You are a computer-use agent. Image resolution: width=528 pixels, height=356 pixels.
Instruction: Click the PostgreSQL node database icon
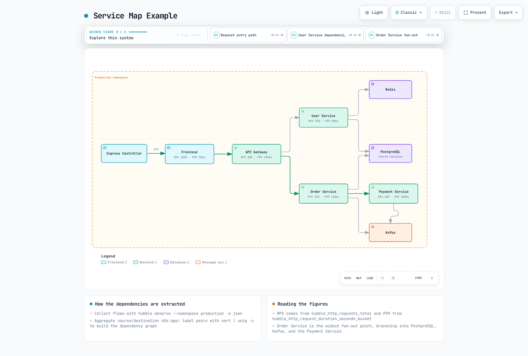373,148
